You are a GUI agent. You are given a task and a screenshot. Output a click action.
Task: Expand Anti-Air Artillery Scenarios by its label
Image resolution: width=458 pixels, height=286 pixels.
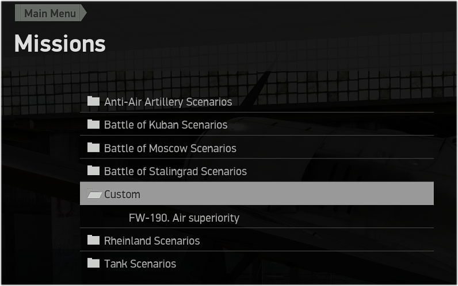click(x=168, y=102)
